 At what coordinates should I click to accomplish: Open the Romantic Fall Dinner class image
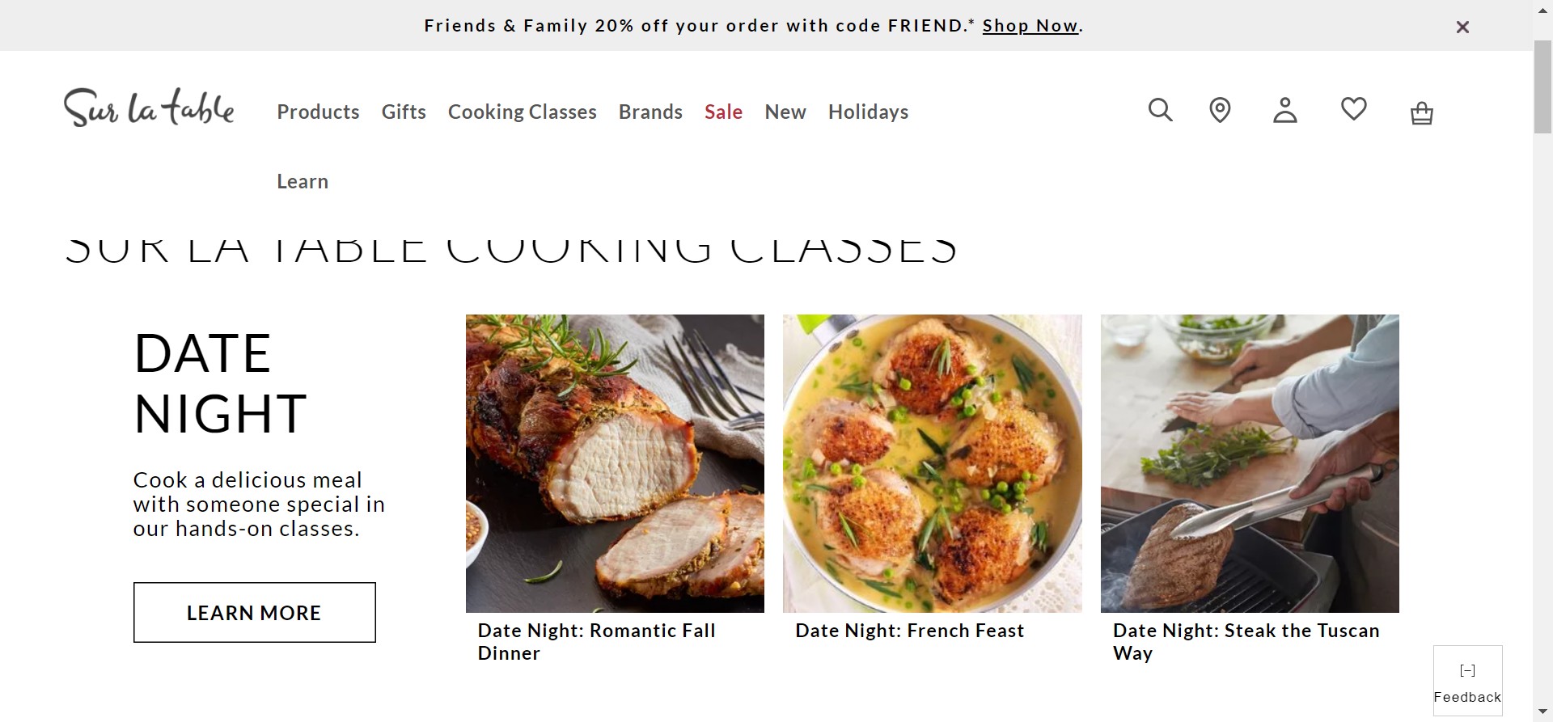pos(615,463)
